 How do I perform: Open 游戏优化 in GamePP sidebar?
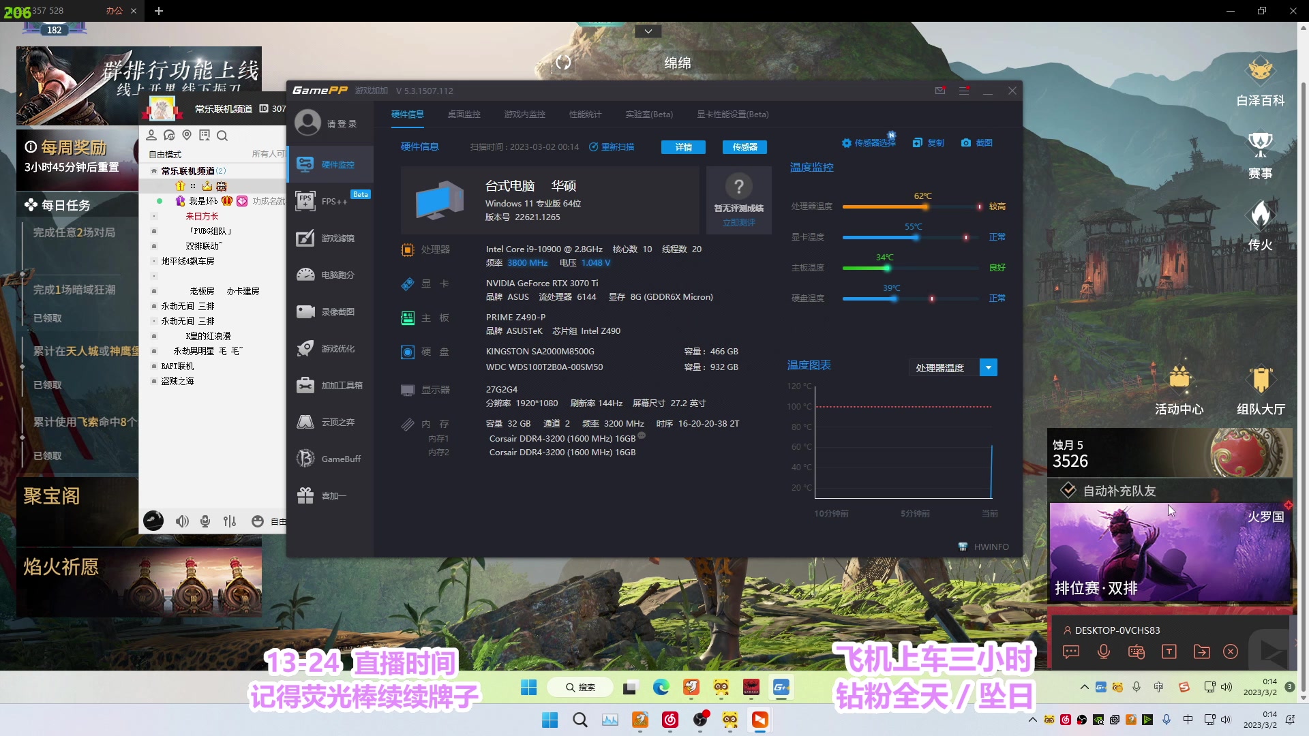pyautogui.click(x=330, y=348)
